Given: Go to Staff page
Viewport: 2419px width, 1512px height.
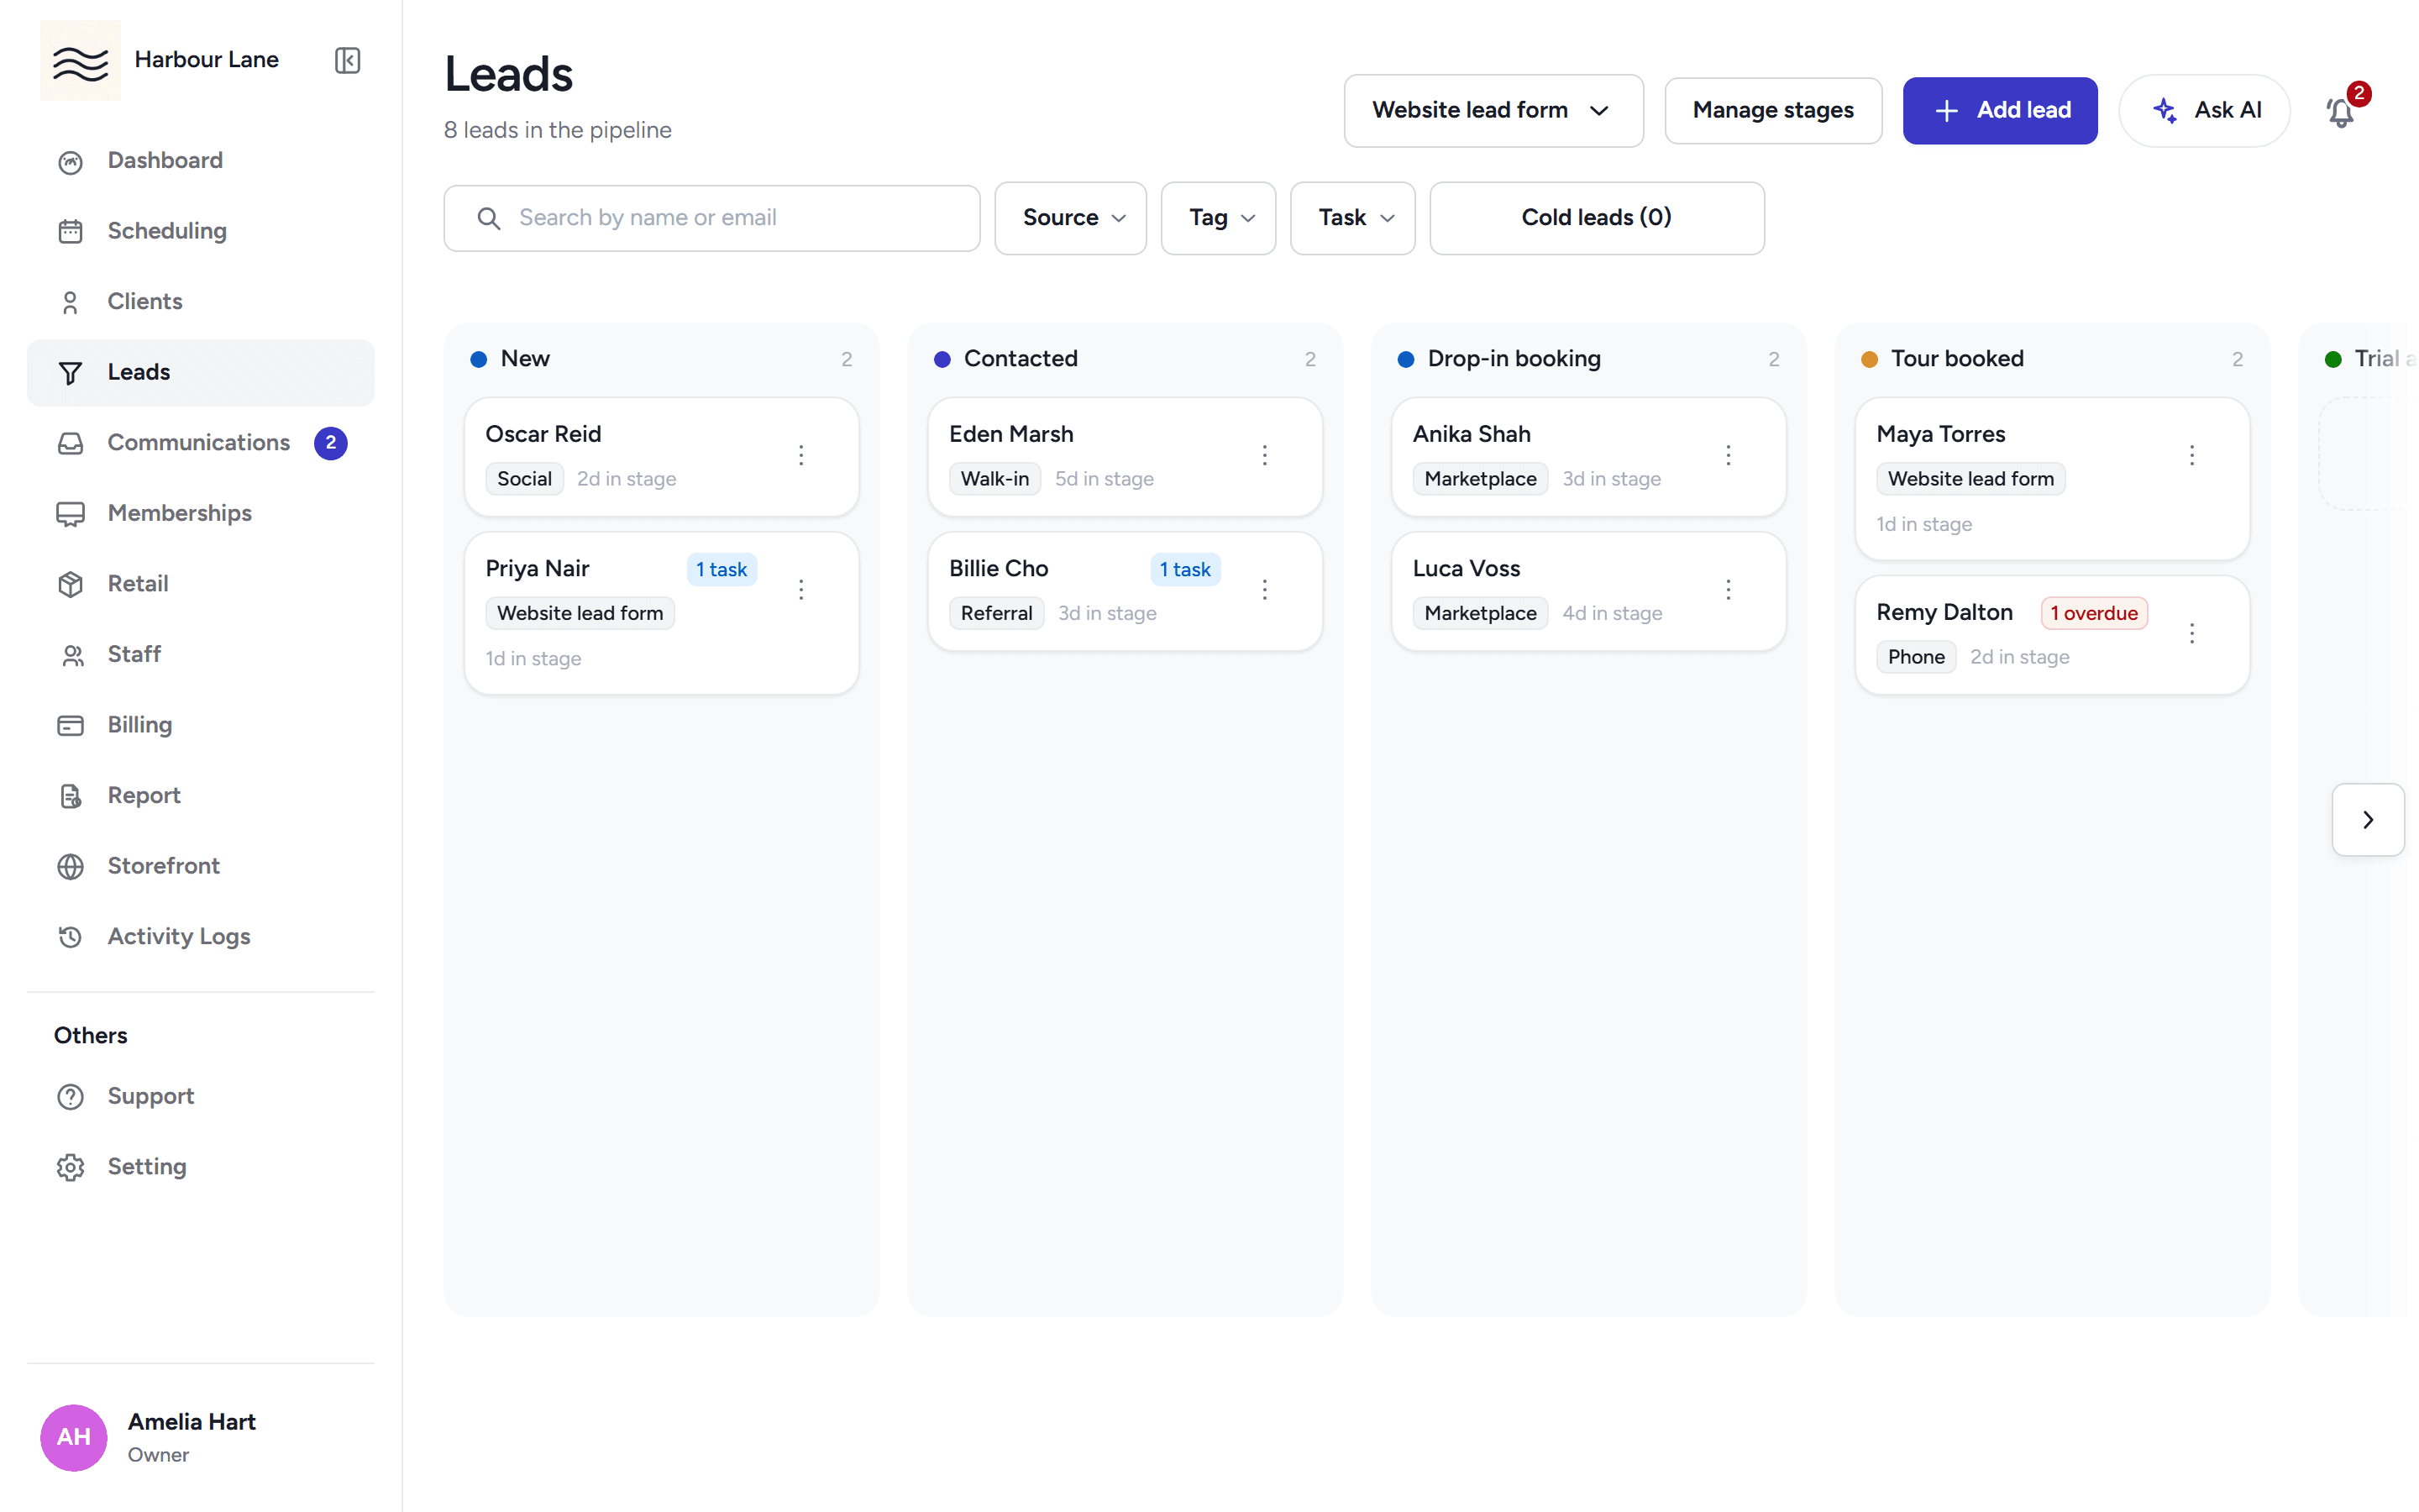Looking at the screenshot, I should pos(200,655).
